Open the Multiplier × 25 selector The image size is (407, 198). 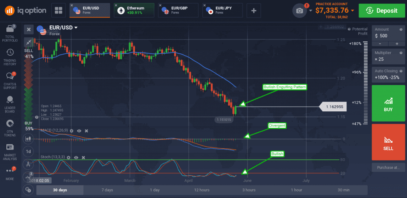click(388, 56)
